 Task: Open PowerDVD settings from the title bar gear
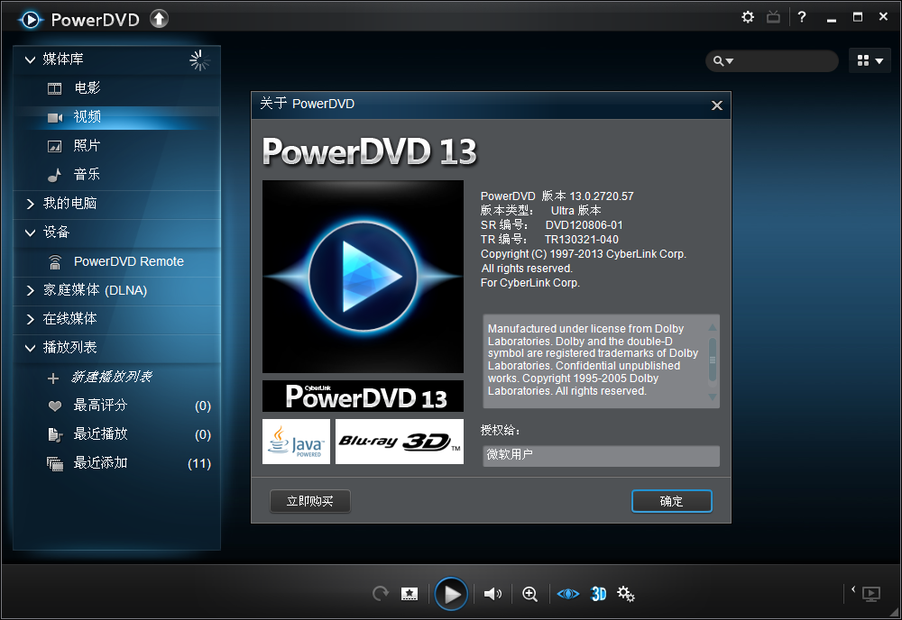747,16
